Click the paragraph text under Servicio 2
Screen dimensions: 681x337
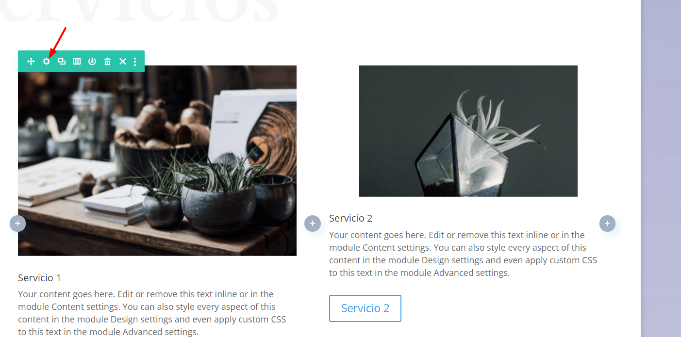[463, 254]
